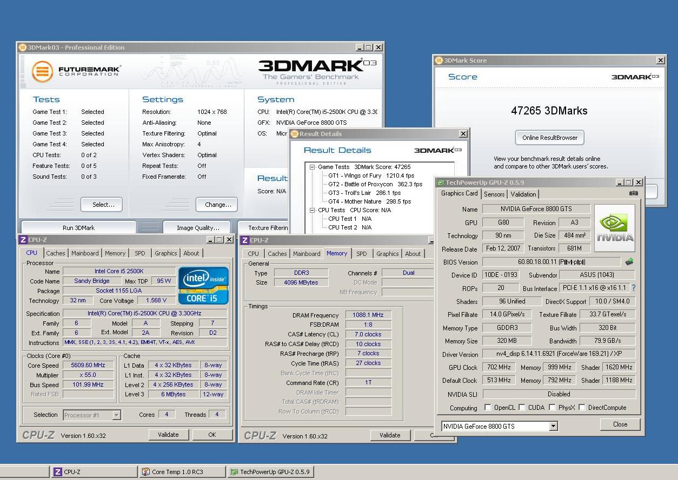Viewport: 678px width, 480px height.
Task: Enable the DirectCompute checkbox in GPU-Z
Action: pos(582,408)
